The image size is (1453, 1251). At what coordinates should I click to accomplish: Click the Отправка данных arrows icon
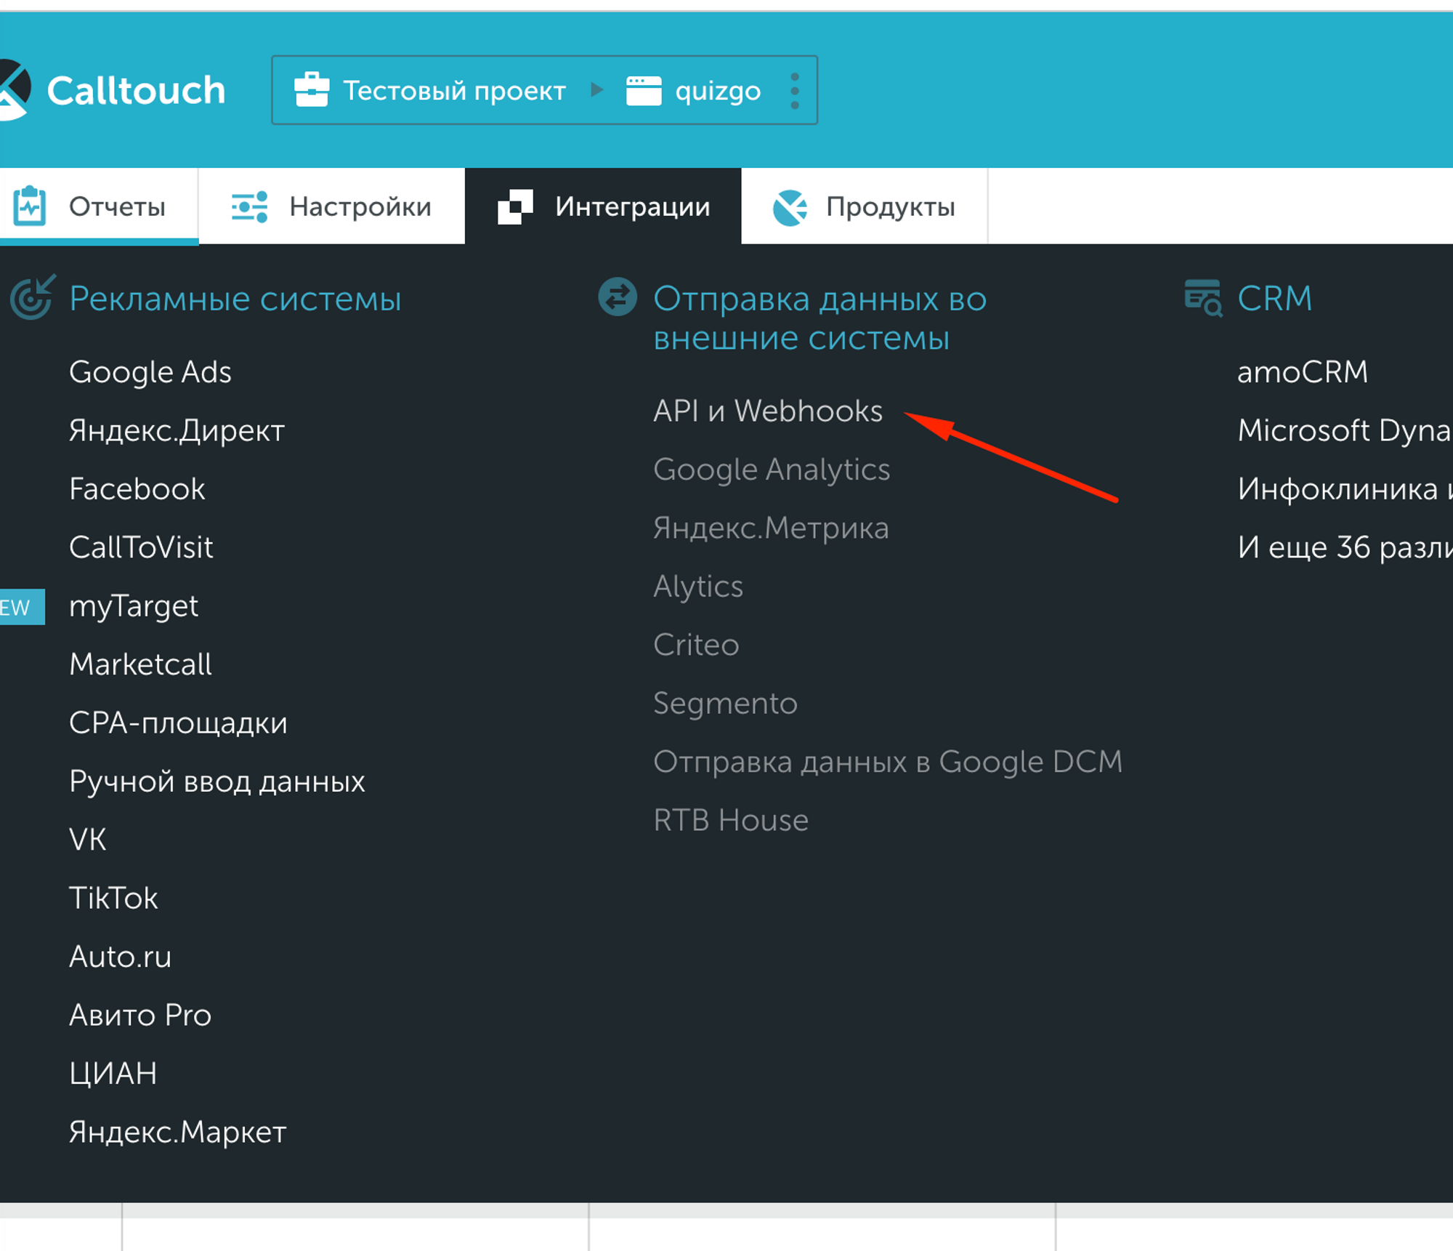(618, 297)
